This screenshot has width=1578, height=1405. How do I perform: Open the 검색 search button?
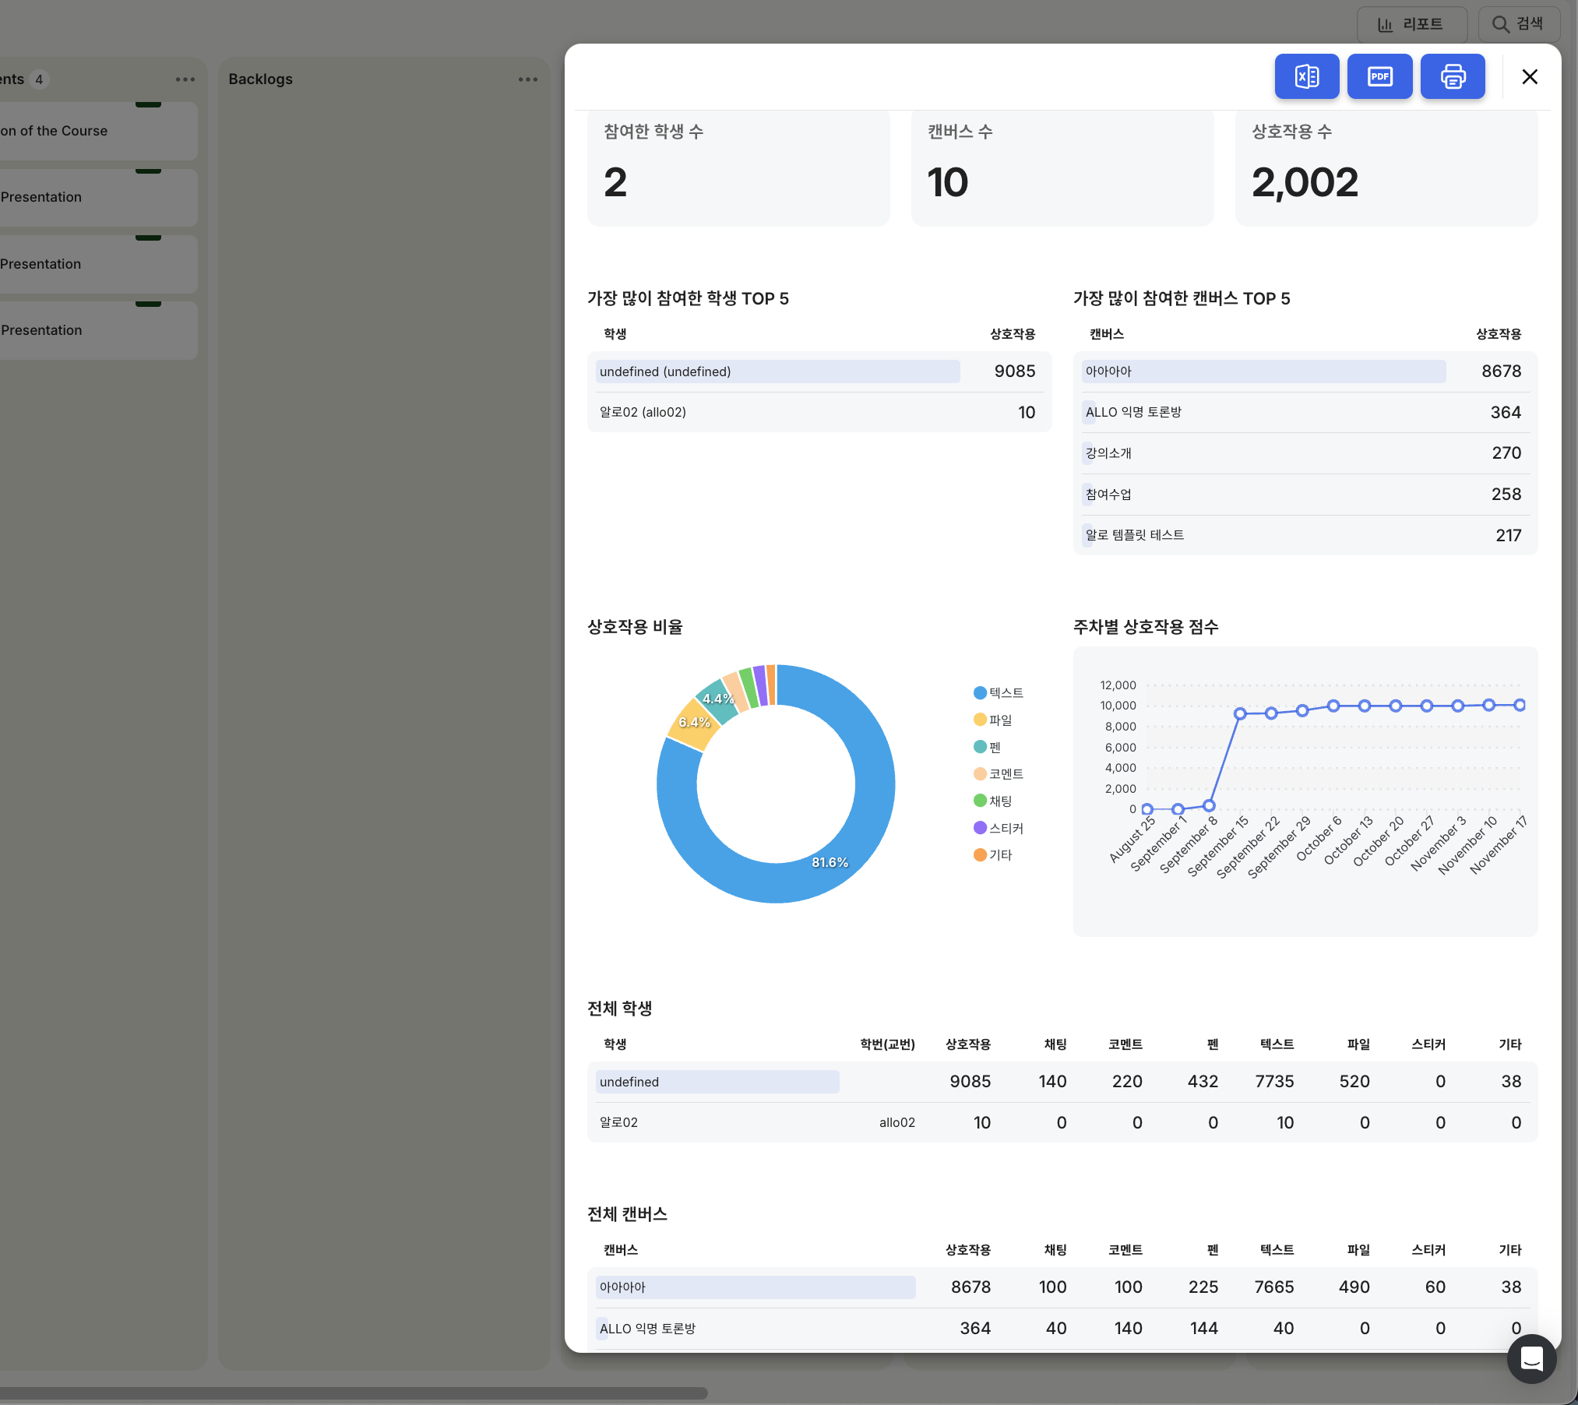[1518, 24]
